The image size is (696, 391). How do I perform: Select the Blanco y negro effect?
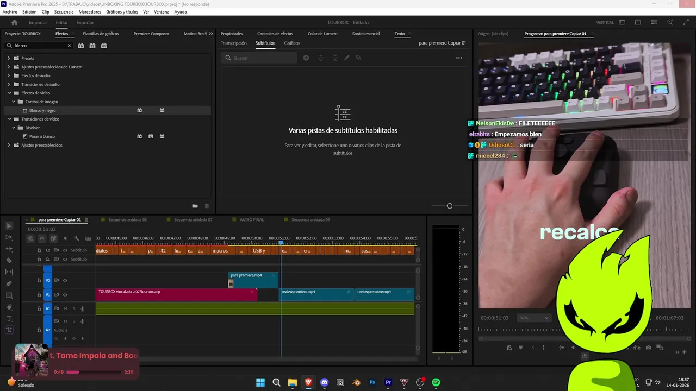pos(42,110)
